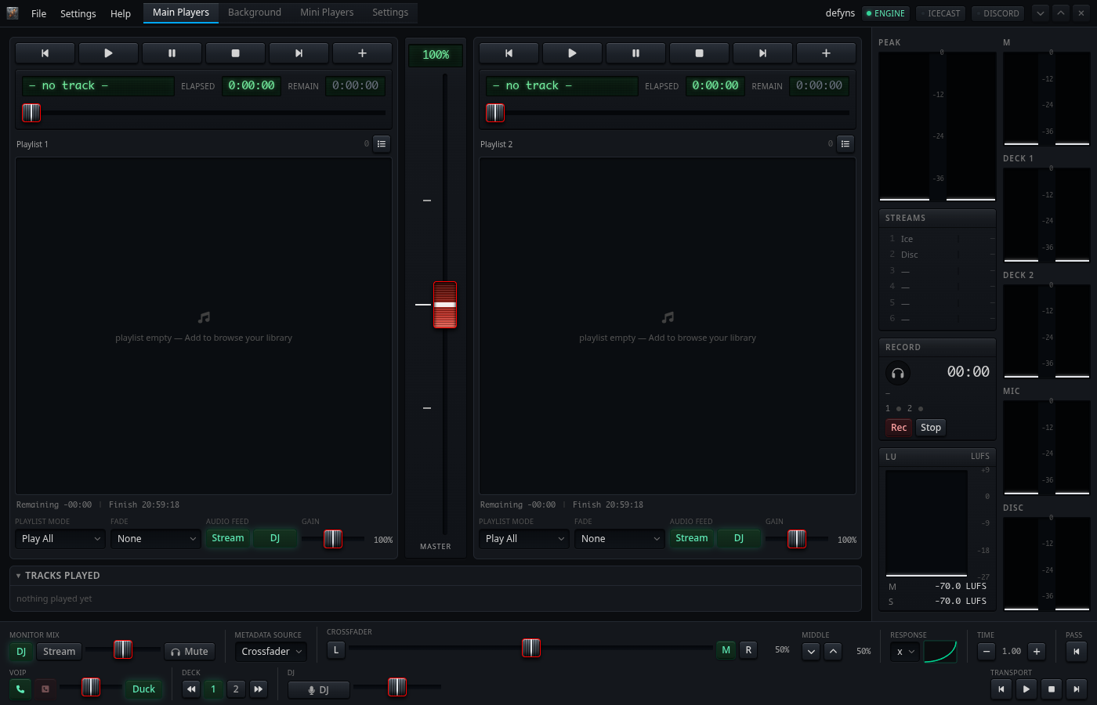1097x705 pixels.
Task: Click the red VOIP hang-up icon
Action: pos(45,689)
